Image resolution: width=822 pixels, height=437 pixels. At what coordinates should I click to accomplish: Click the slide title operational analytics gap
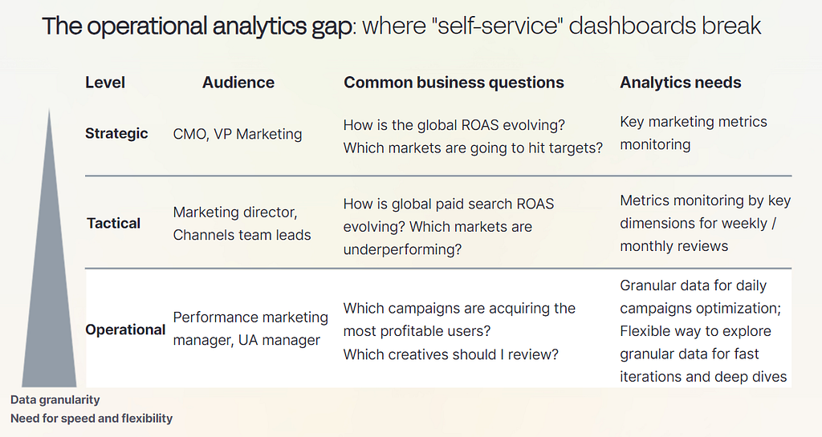tap(197, 26)
